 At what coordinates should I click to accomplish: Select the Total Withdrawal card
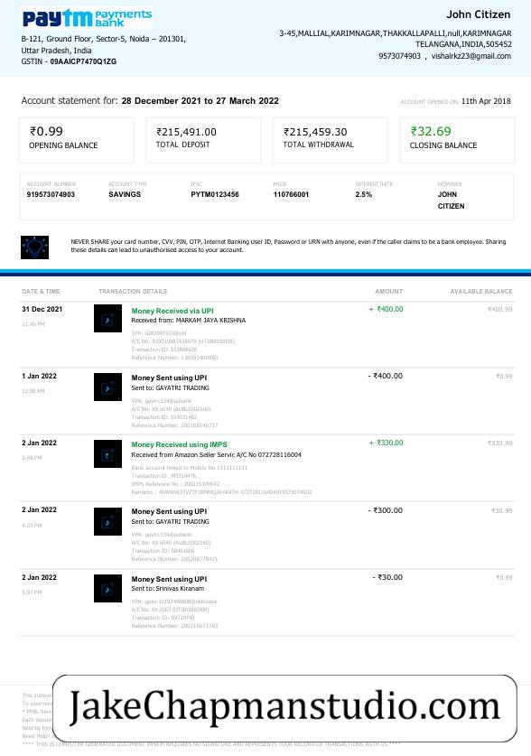pos(330,140)
